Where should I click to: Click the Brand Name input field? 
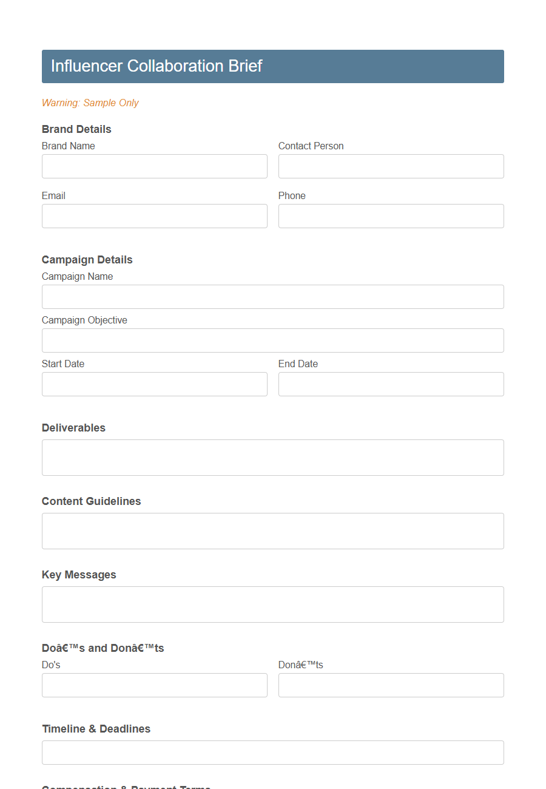coord(154,166)
